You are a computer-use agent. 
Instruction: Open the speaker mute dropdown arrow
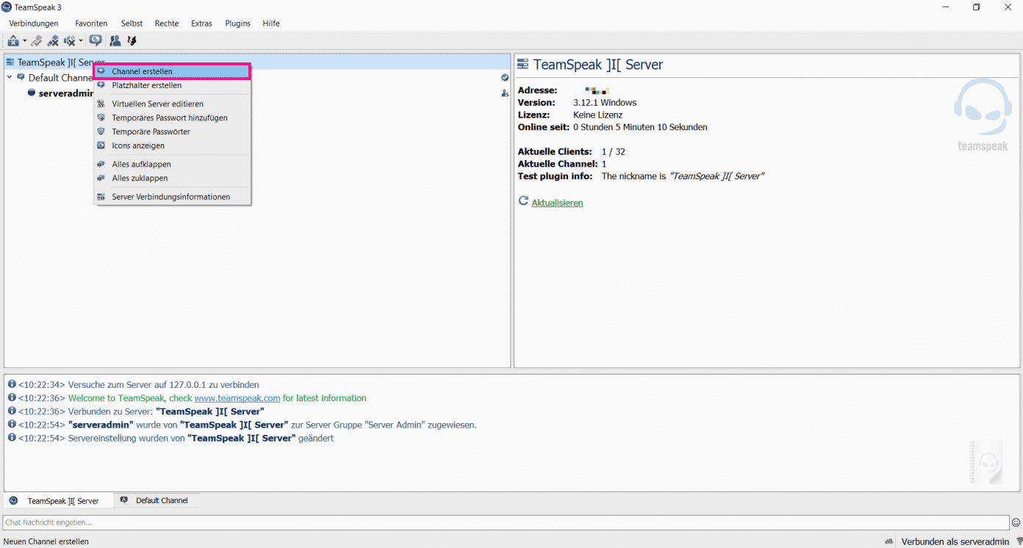tap(79, 40)
